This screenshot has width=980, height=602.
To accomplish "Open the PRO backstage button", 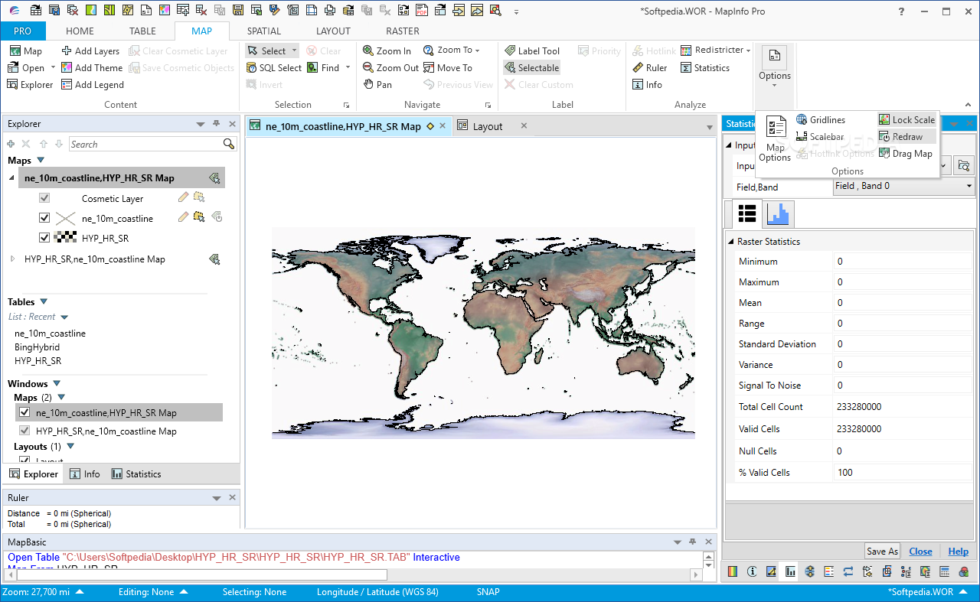I will [23, 31].
